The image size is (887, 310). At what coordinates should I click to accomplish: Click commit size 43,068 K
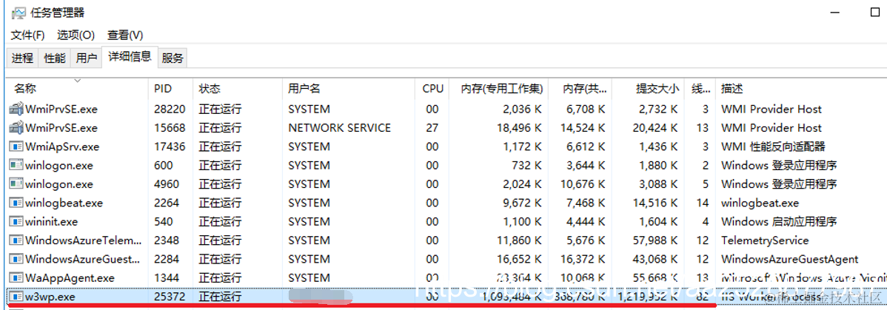(655, 260)
